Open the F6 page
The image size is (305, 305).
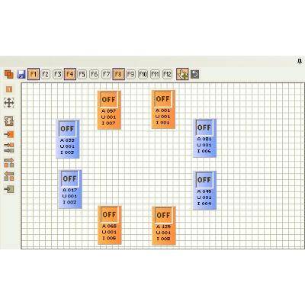(x=94, y=74)
